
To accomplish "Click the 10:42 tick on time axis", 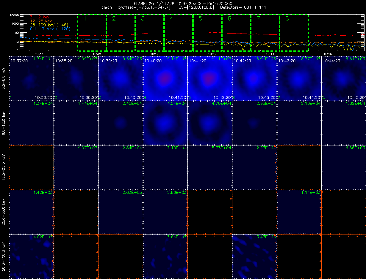I will [x=212, y=54].
